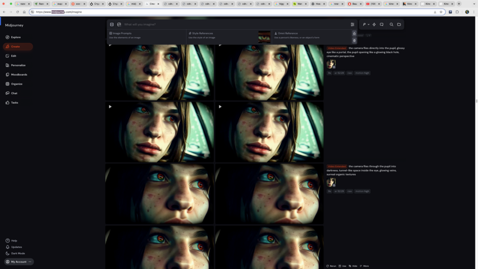Click the starting-frame thumbnail under 'glowing black hole' prompt
Image resolution: width=478 pixels, height=269 pixels.
tap(331, 64)
